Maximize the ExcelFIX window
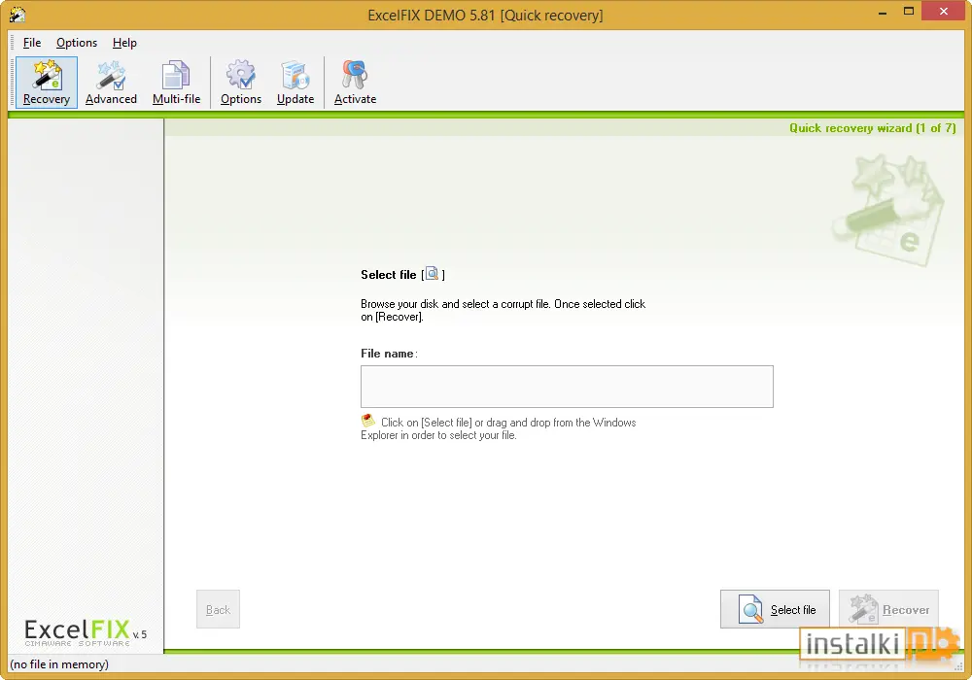Viewport: 972px width, 680px height. pos(909,11)
